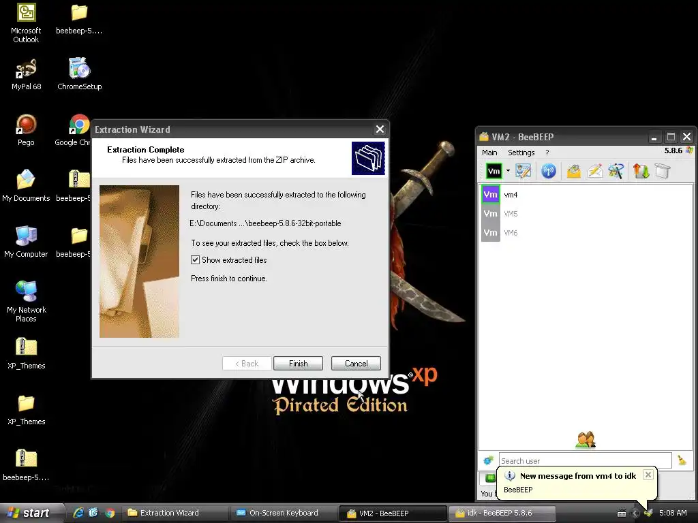Select the MyPal 68 desktop shortcut
698x523 pixels.
[x=26, y=74]
